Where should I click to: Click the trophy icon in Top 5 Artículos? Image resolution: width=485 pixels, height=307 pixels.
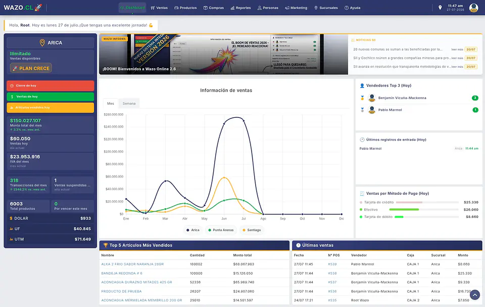pyautogui.click(x=106, y=245)
